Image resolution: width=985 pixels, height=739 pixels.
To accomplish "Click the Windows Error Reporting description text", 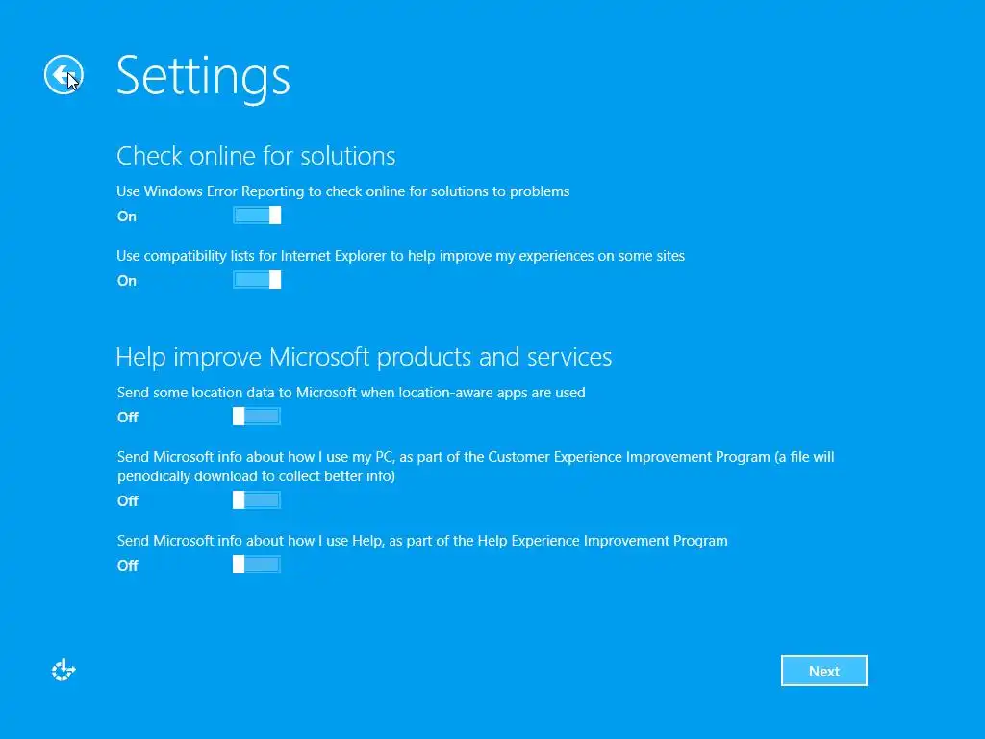I will 342,191.
